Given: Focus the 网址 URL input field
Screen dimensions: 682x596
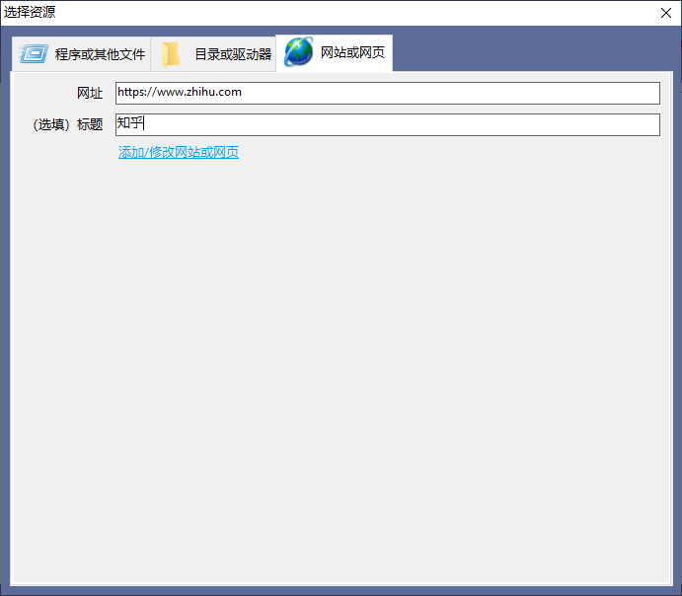Looking at the screenshot, I should click(x=388, y=93).
